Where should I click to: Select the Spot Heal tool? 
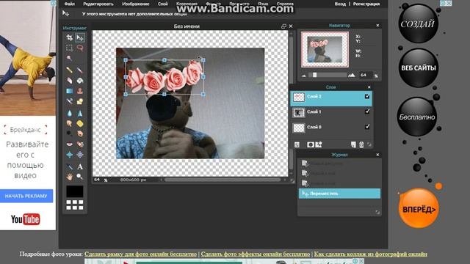coord(80,144)
